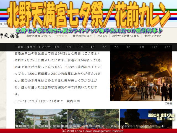Open the 参拝・アクセス menu item

(153, 36)
